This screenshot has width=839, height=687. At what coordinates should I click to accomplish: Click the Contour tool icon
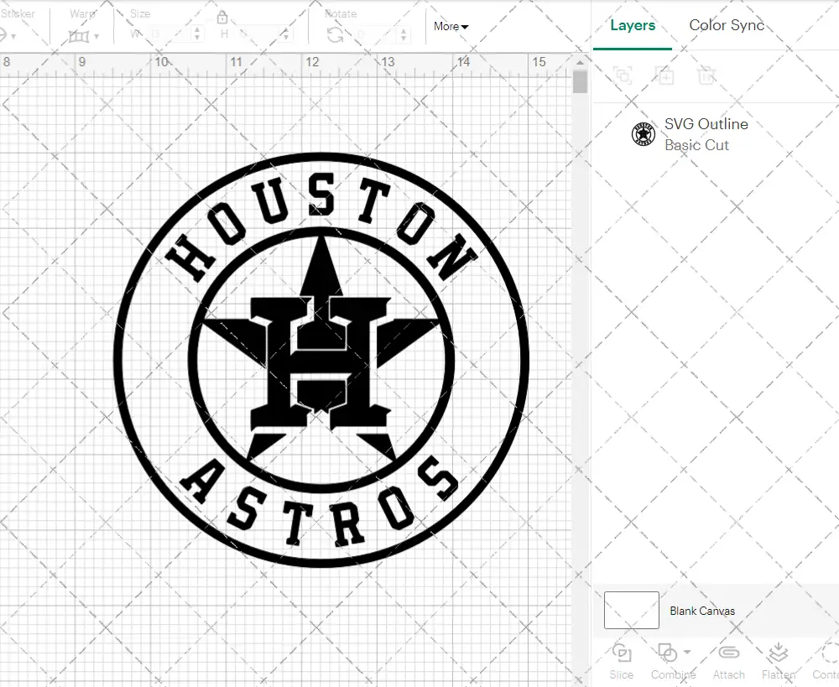click(x=831, y=653)
